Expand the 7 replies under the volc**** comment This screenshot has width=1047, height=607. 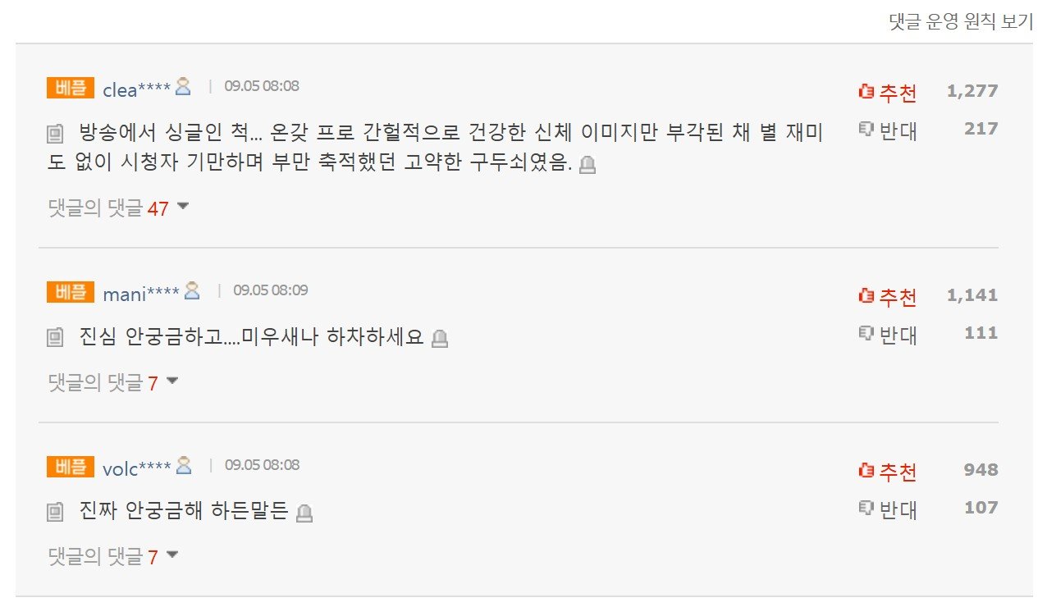click(x=113, y=557)
